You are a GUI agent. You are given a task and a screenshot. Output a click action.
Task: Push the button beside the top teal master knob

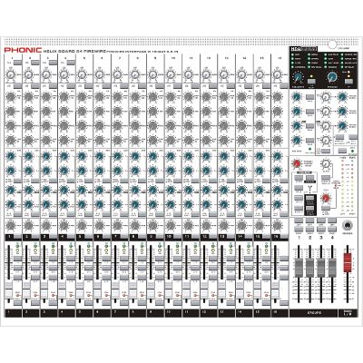point(309,97)
